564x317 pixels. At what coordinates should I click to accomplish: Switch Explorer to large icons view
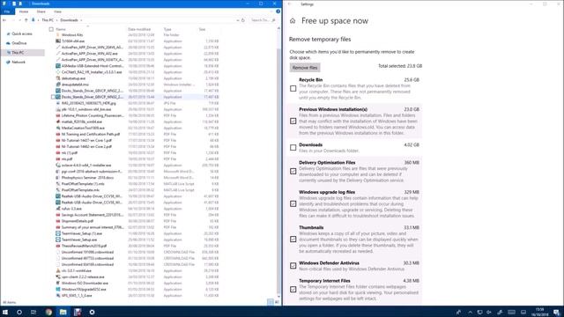[x=277, y=302]
